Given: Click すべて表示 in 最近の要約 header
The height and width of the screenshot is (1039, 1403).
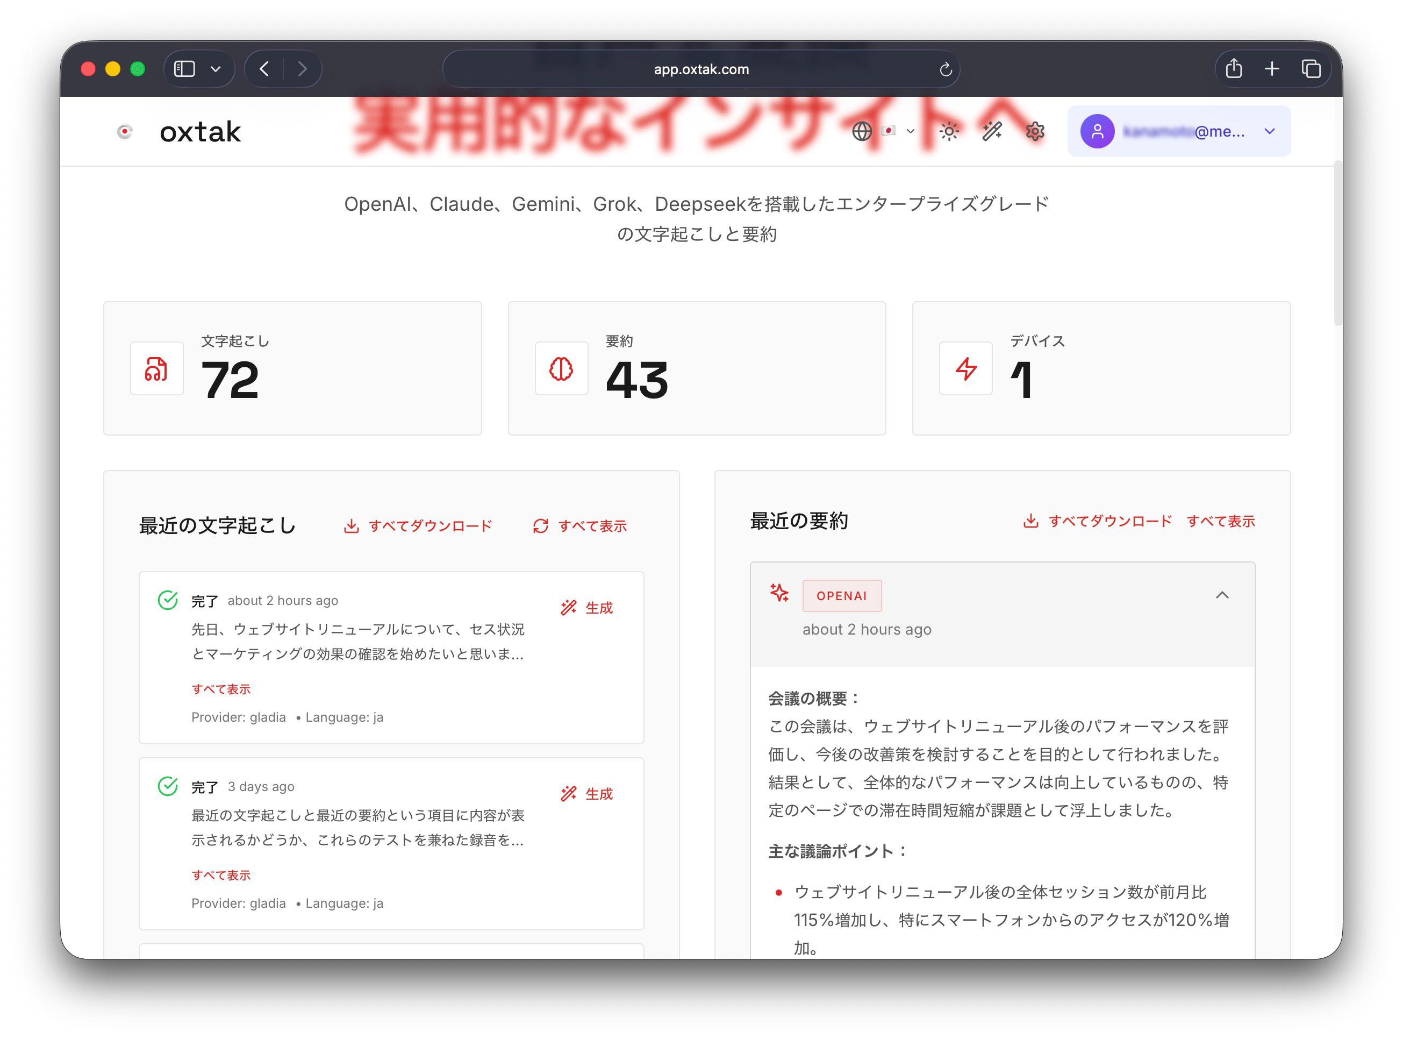Looking at the screenshot, I should [1221, 521].
